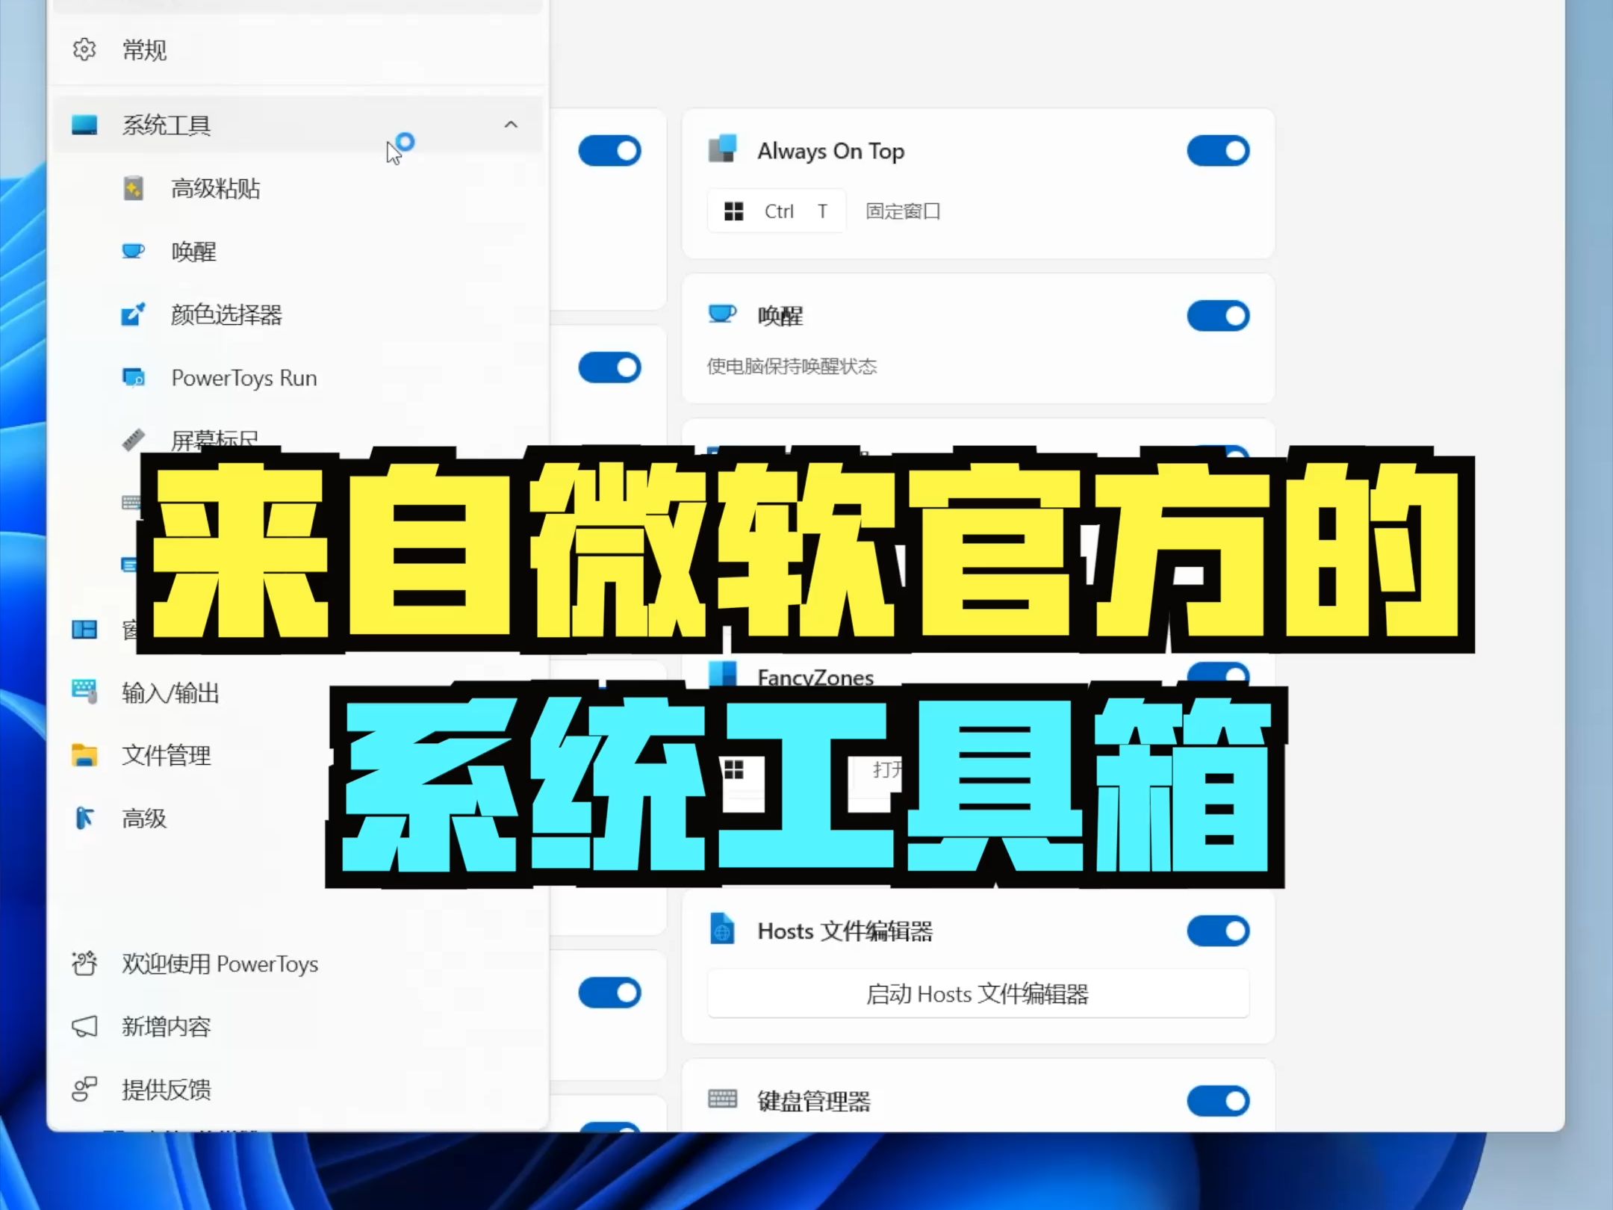1613x1210 pixels.
Task: Open 欢迎使用 PowerToys page
Action: click(x=220, y=964)
